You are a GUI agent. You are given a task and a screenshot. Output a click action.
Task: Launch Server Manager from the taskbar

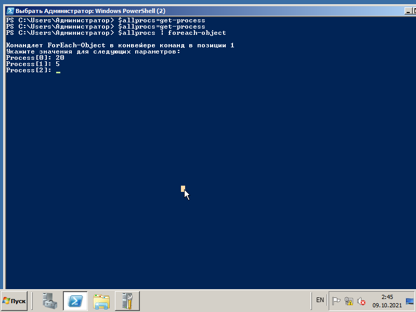pyautogui.click(x=50, y=301)
